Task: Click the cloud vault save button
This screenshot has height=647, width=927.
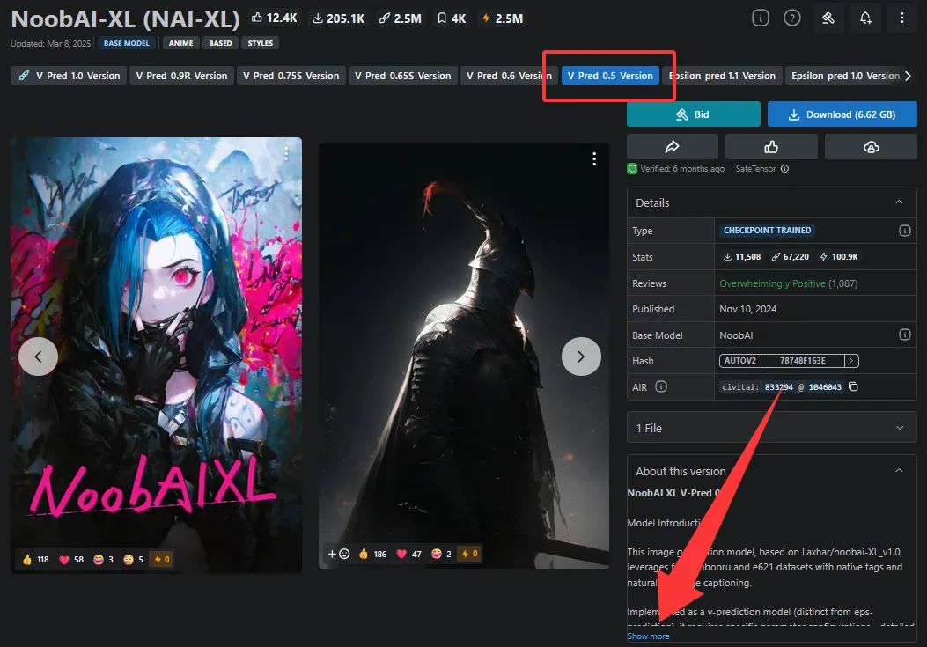Action: tap(871, 147)
